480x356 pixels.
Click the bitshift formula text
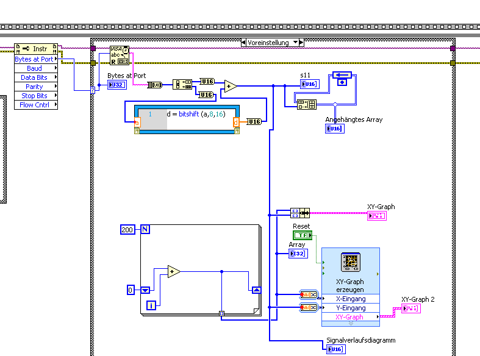196,114
